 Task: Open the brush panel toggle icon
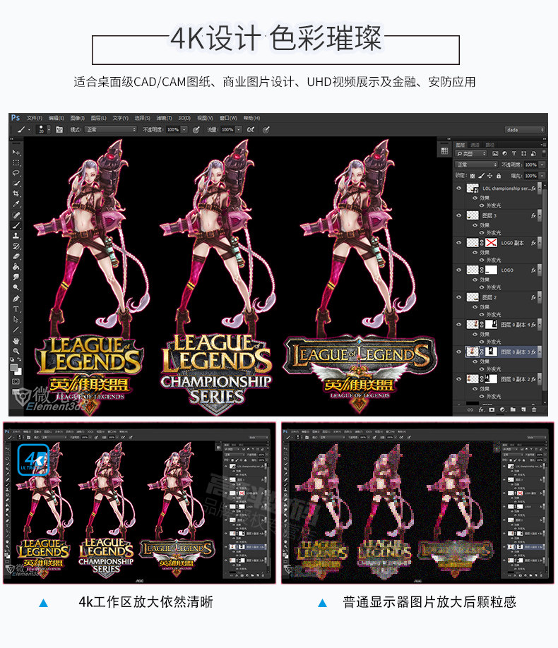pos(59,130)
